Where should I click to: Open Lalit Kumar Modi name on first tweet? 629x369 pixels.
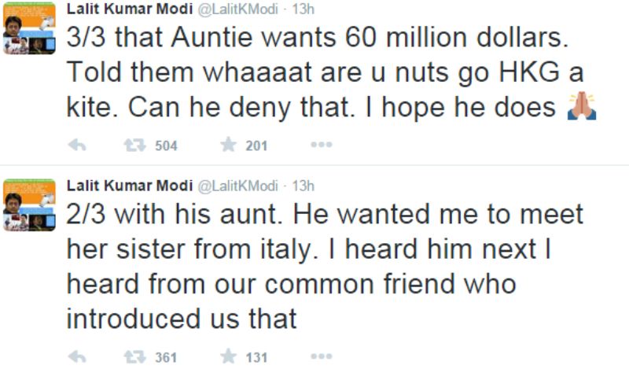pos(130,9)
